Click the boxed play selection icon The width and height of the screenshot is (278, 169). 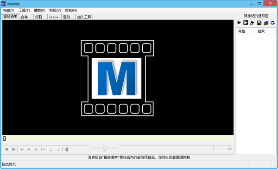[x=246, y=23]
